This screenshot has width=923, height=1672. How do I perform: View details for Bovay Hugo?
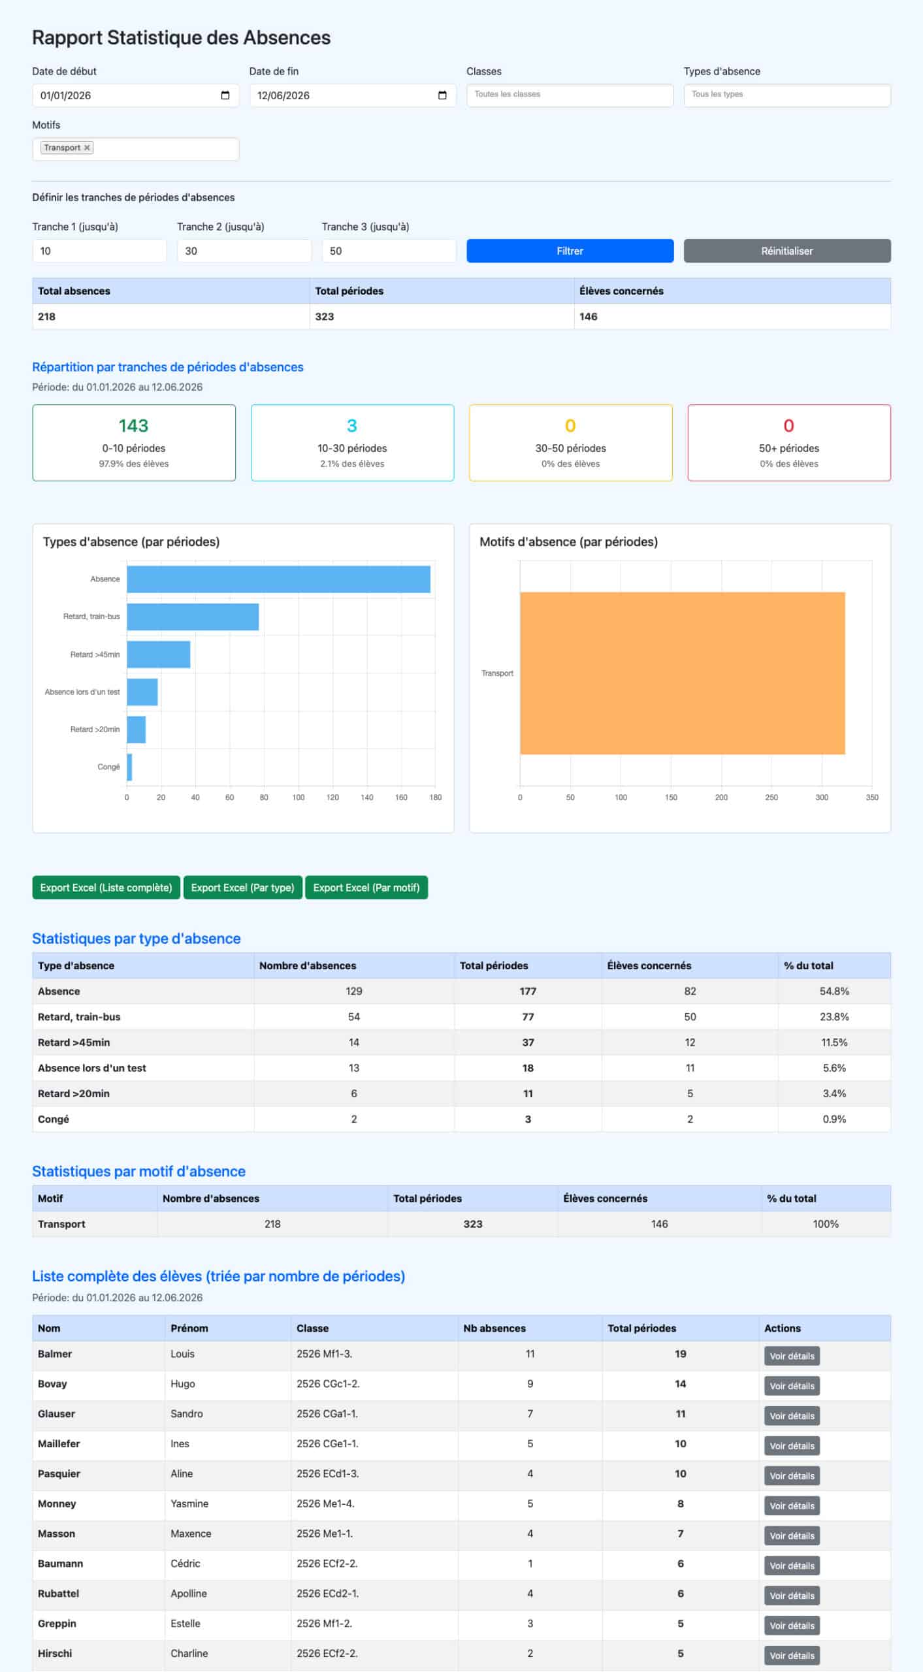click(792, 1386)
